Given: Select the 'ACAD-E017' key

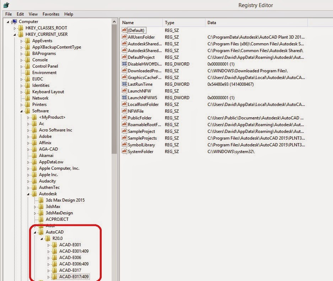Looking at the screenshot, I should [x=70, y=270].
